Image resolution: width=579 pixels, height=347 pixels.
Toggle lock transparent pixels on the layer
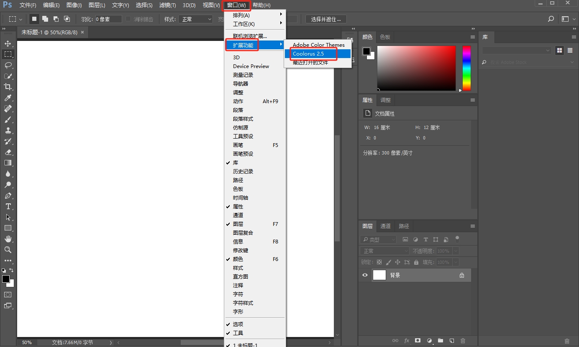[x=379, y=262]
